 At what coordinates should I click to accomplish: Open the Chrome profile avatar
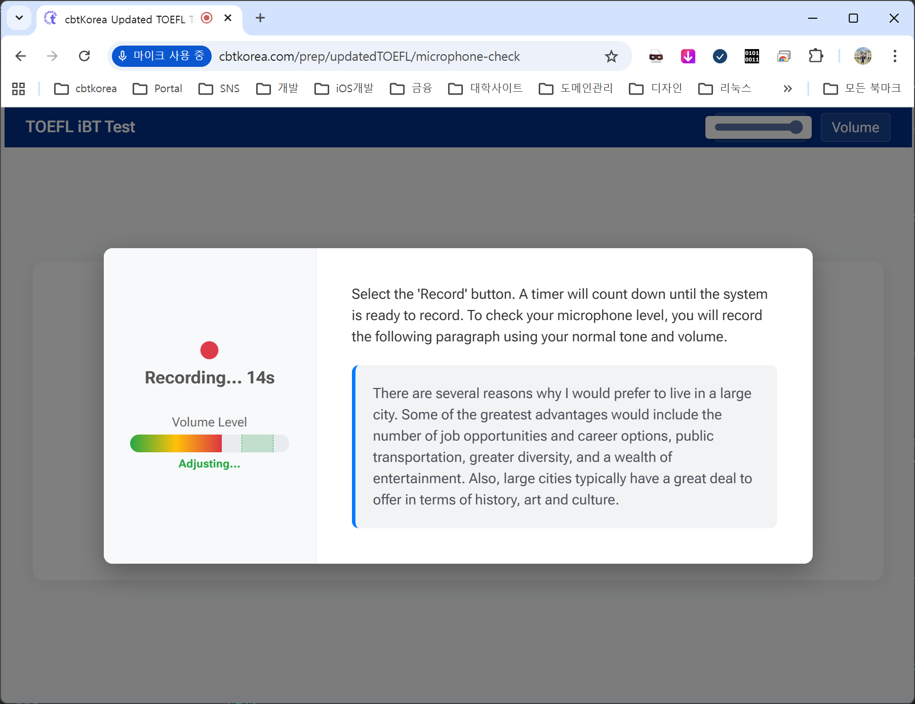click(x=862, y=56)
